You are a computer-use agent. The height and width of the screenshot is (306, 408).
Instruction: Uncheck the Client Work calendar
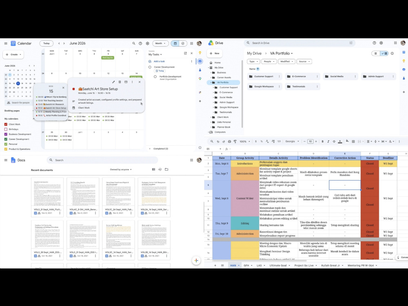[x=6, y=124]
